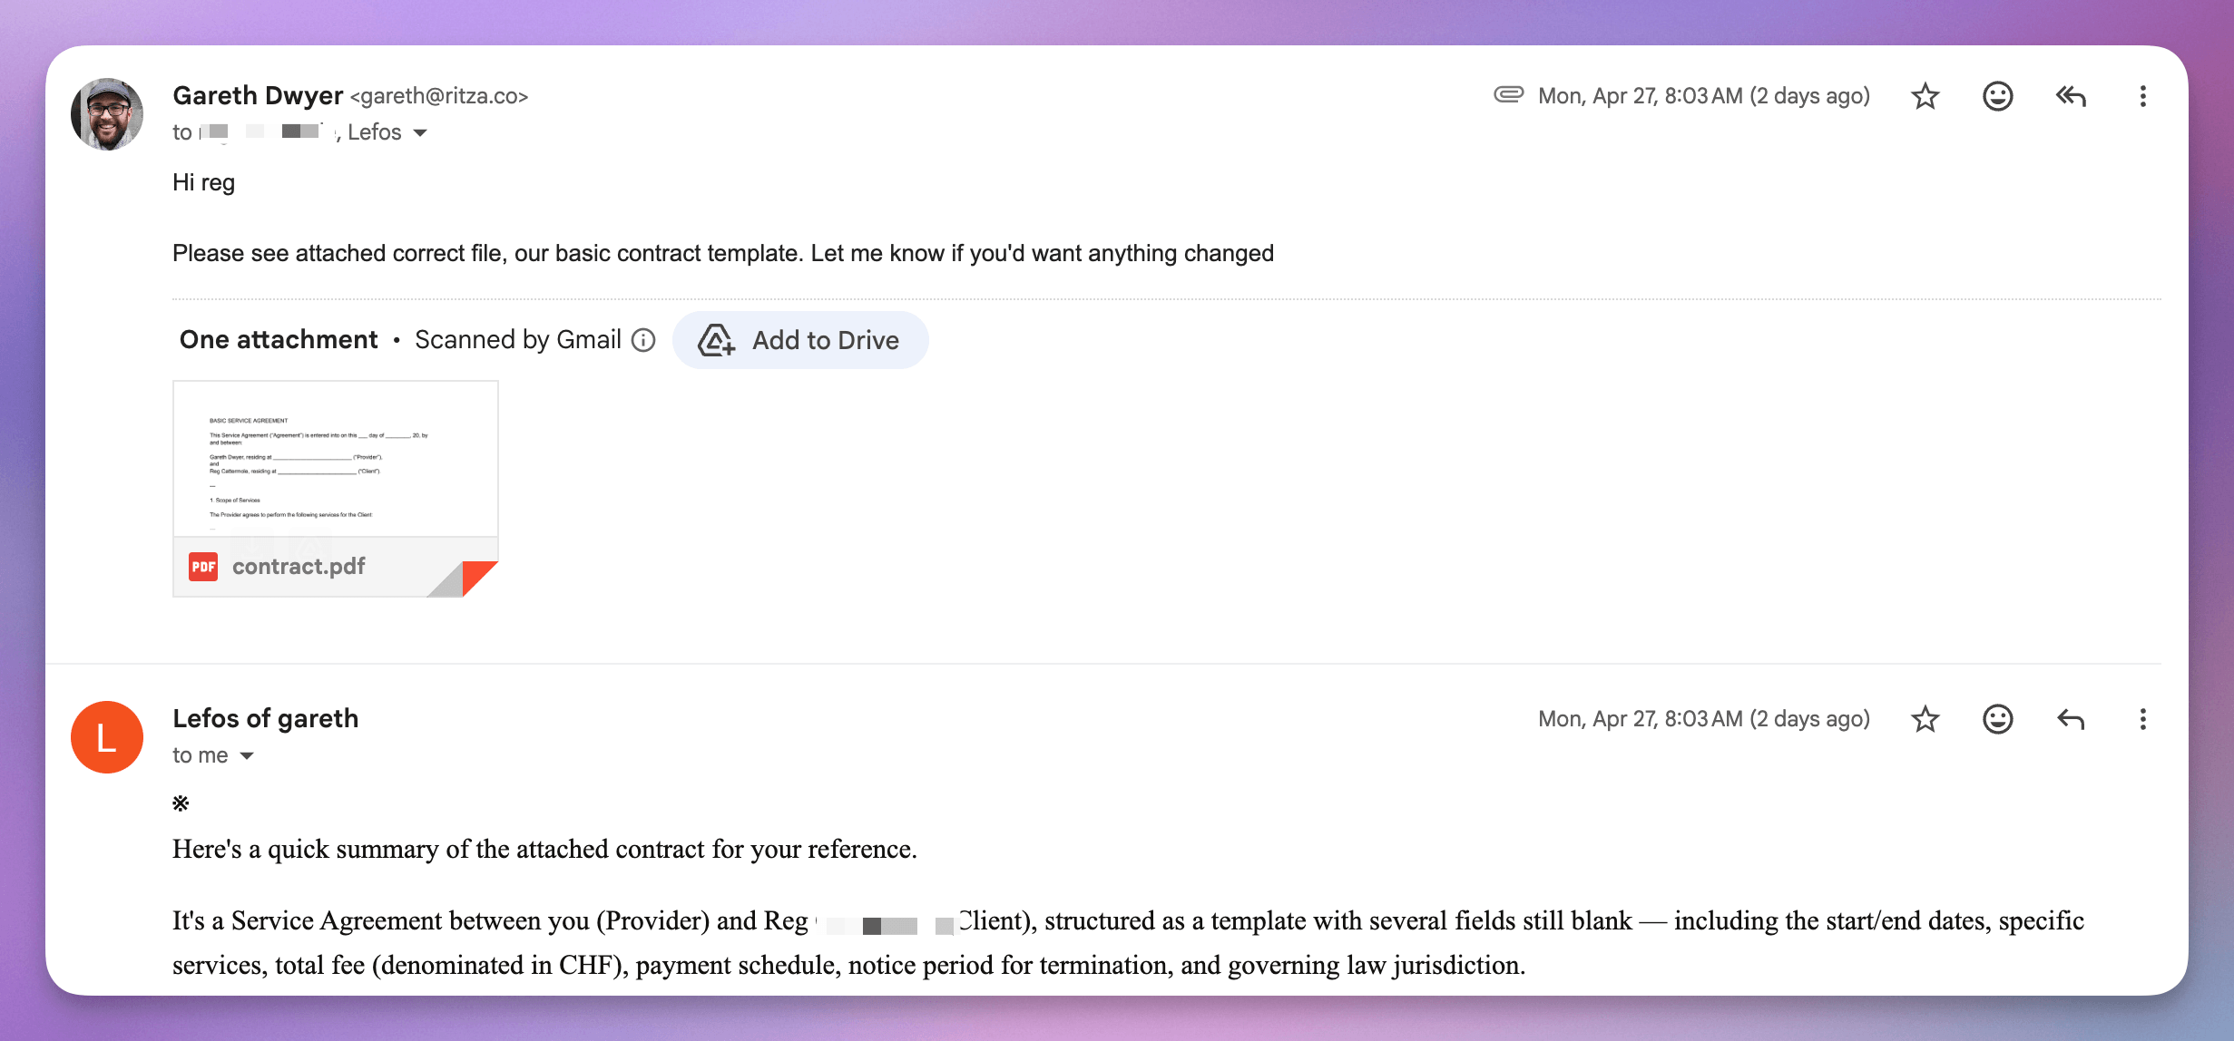Open the contract.pdf attachment preview

(x=335, y=459)
